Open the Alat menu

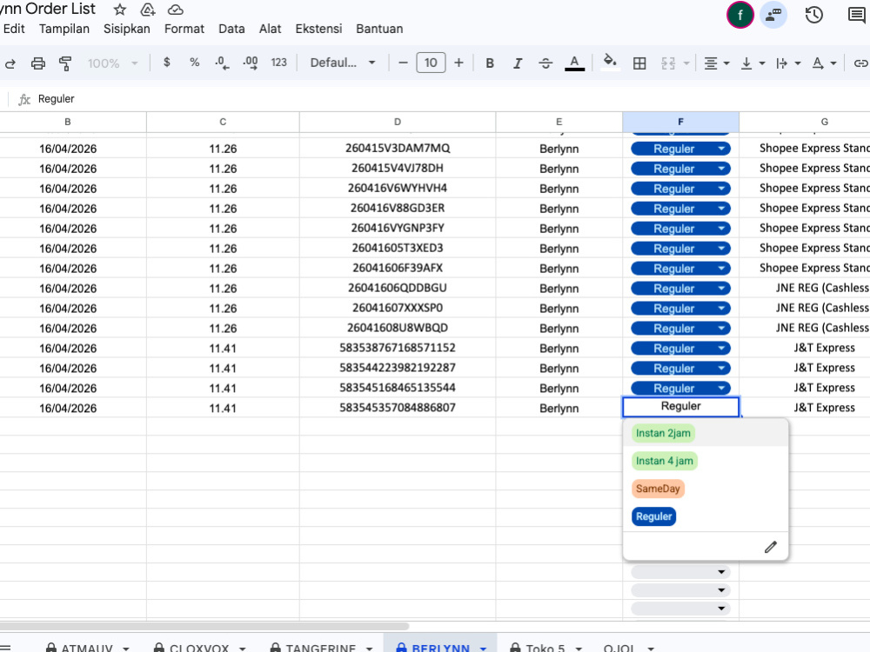(271, 29)
